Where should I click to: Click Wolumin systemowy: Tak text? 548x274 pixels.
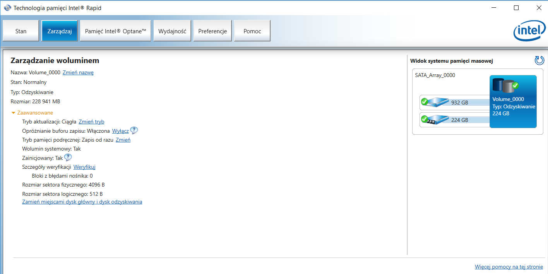pos(51,149)
